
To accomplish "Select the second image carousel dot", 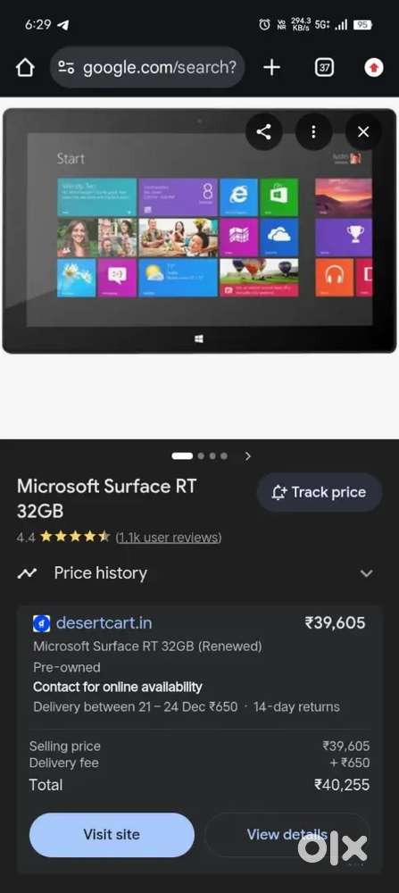I will tap(201, 456).
